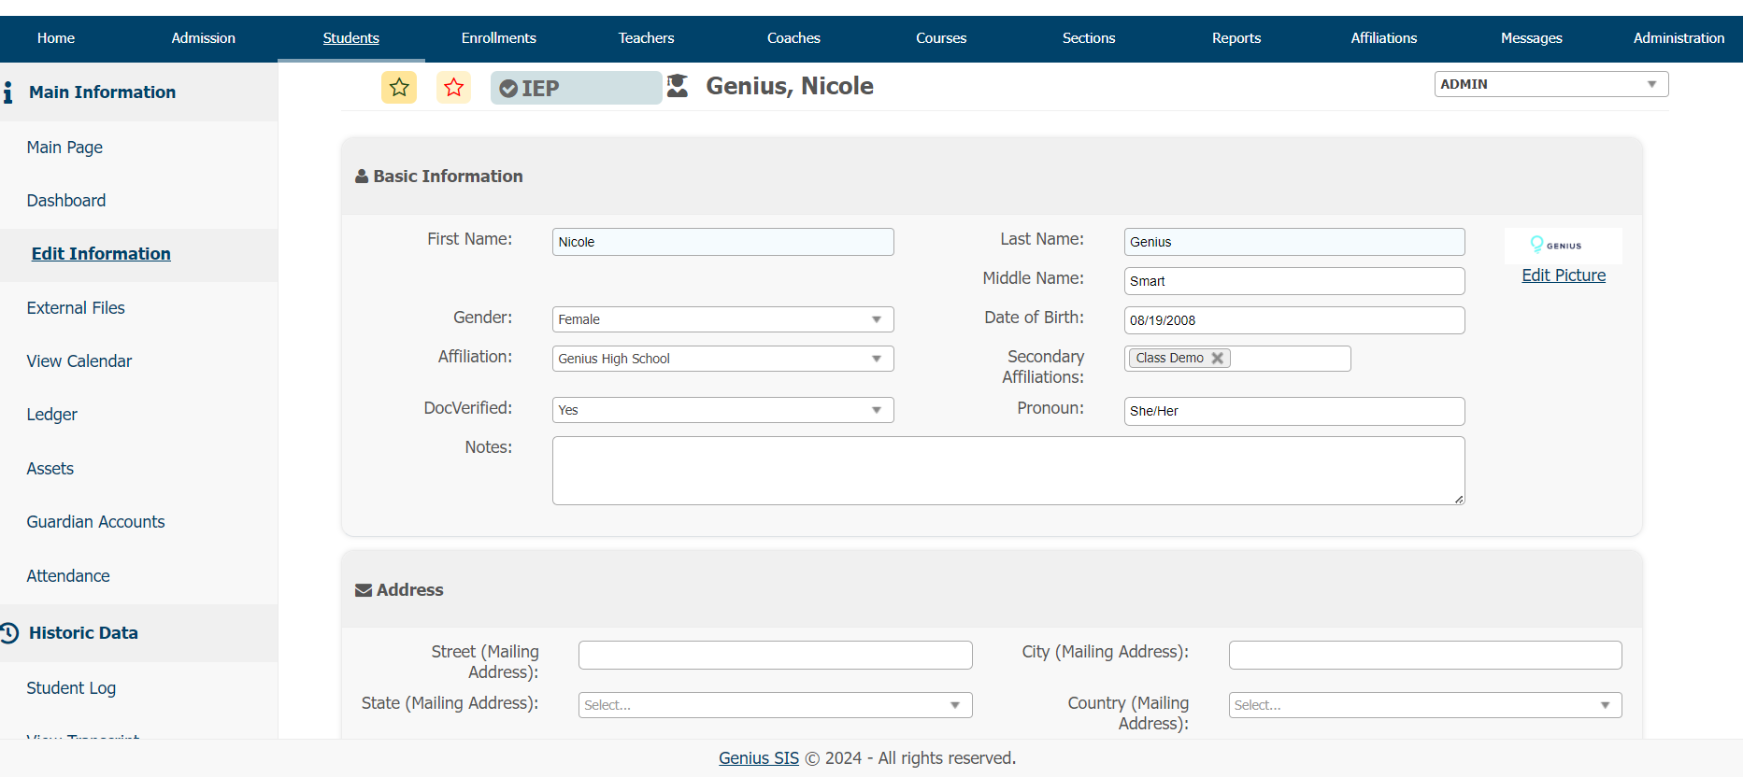Remove the Class Demo affiliation tag
This screenshot has width=1743, height=777.
click(x=1217, y=359)
